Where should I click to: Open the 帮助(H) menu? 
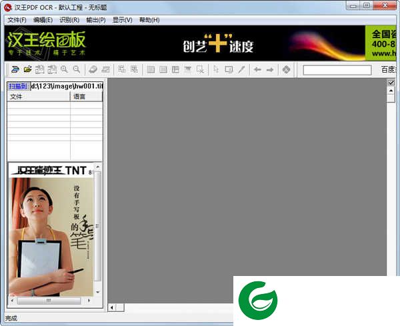tap(149, 20)
